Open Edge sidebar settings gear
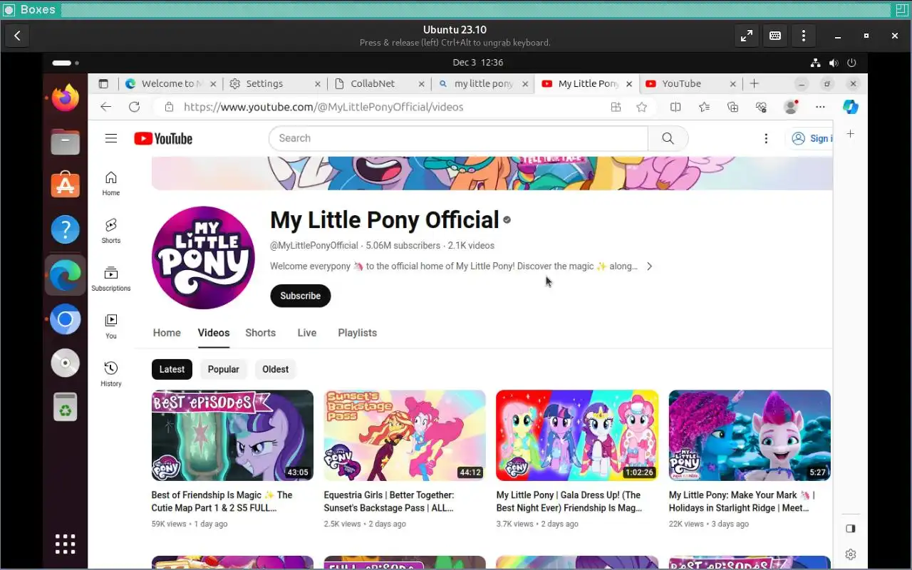This screenshot has width=912, height=570. pyautogui.click(x=850, y=554)
